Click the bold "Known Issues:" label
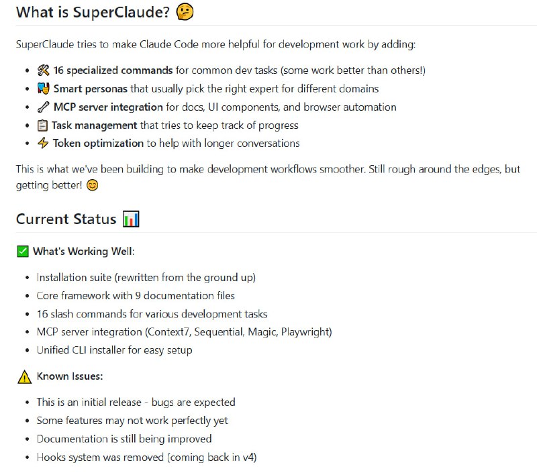Viewport: 537px width, 475px height. tap(70, 376)
